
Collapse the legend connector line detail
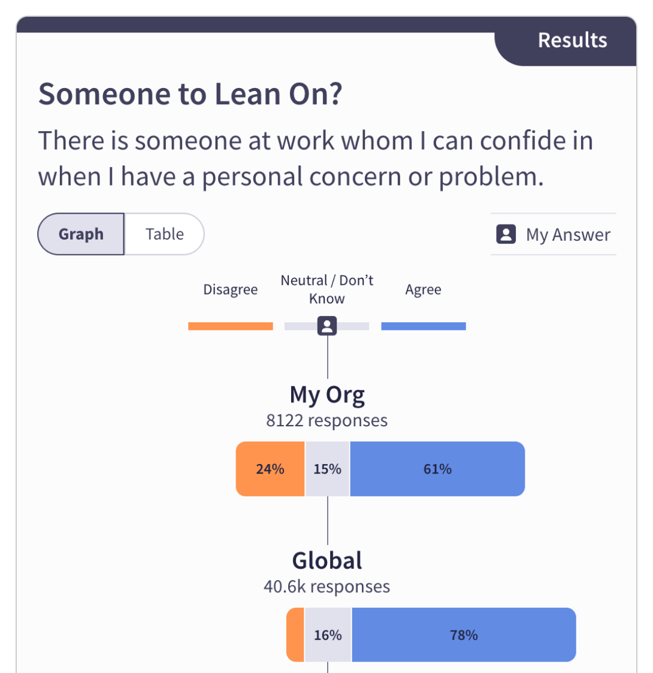pos(326,359)
